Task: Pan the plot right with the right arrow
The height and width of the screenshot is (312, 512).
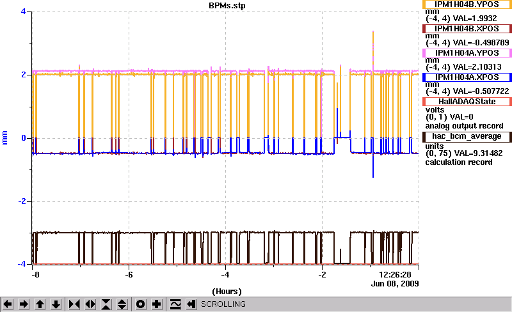Action: [24, 304]
